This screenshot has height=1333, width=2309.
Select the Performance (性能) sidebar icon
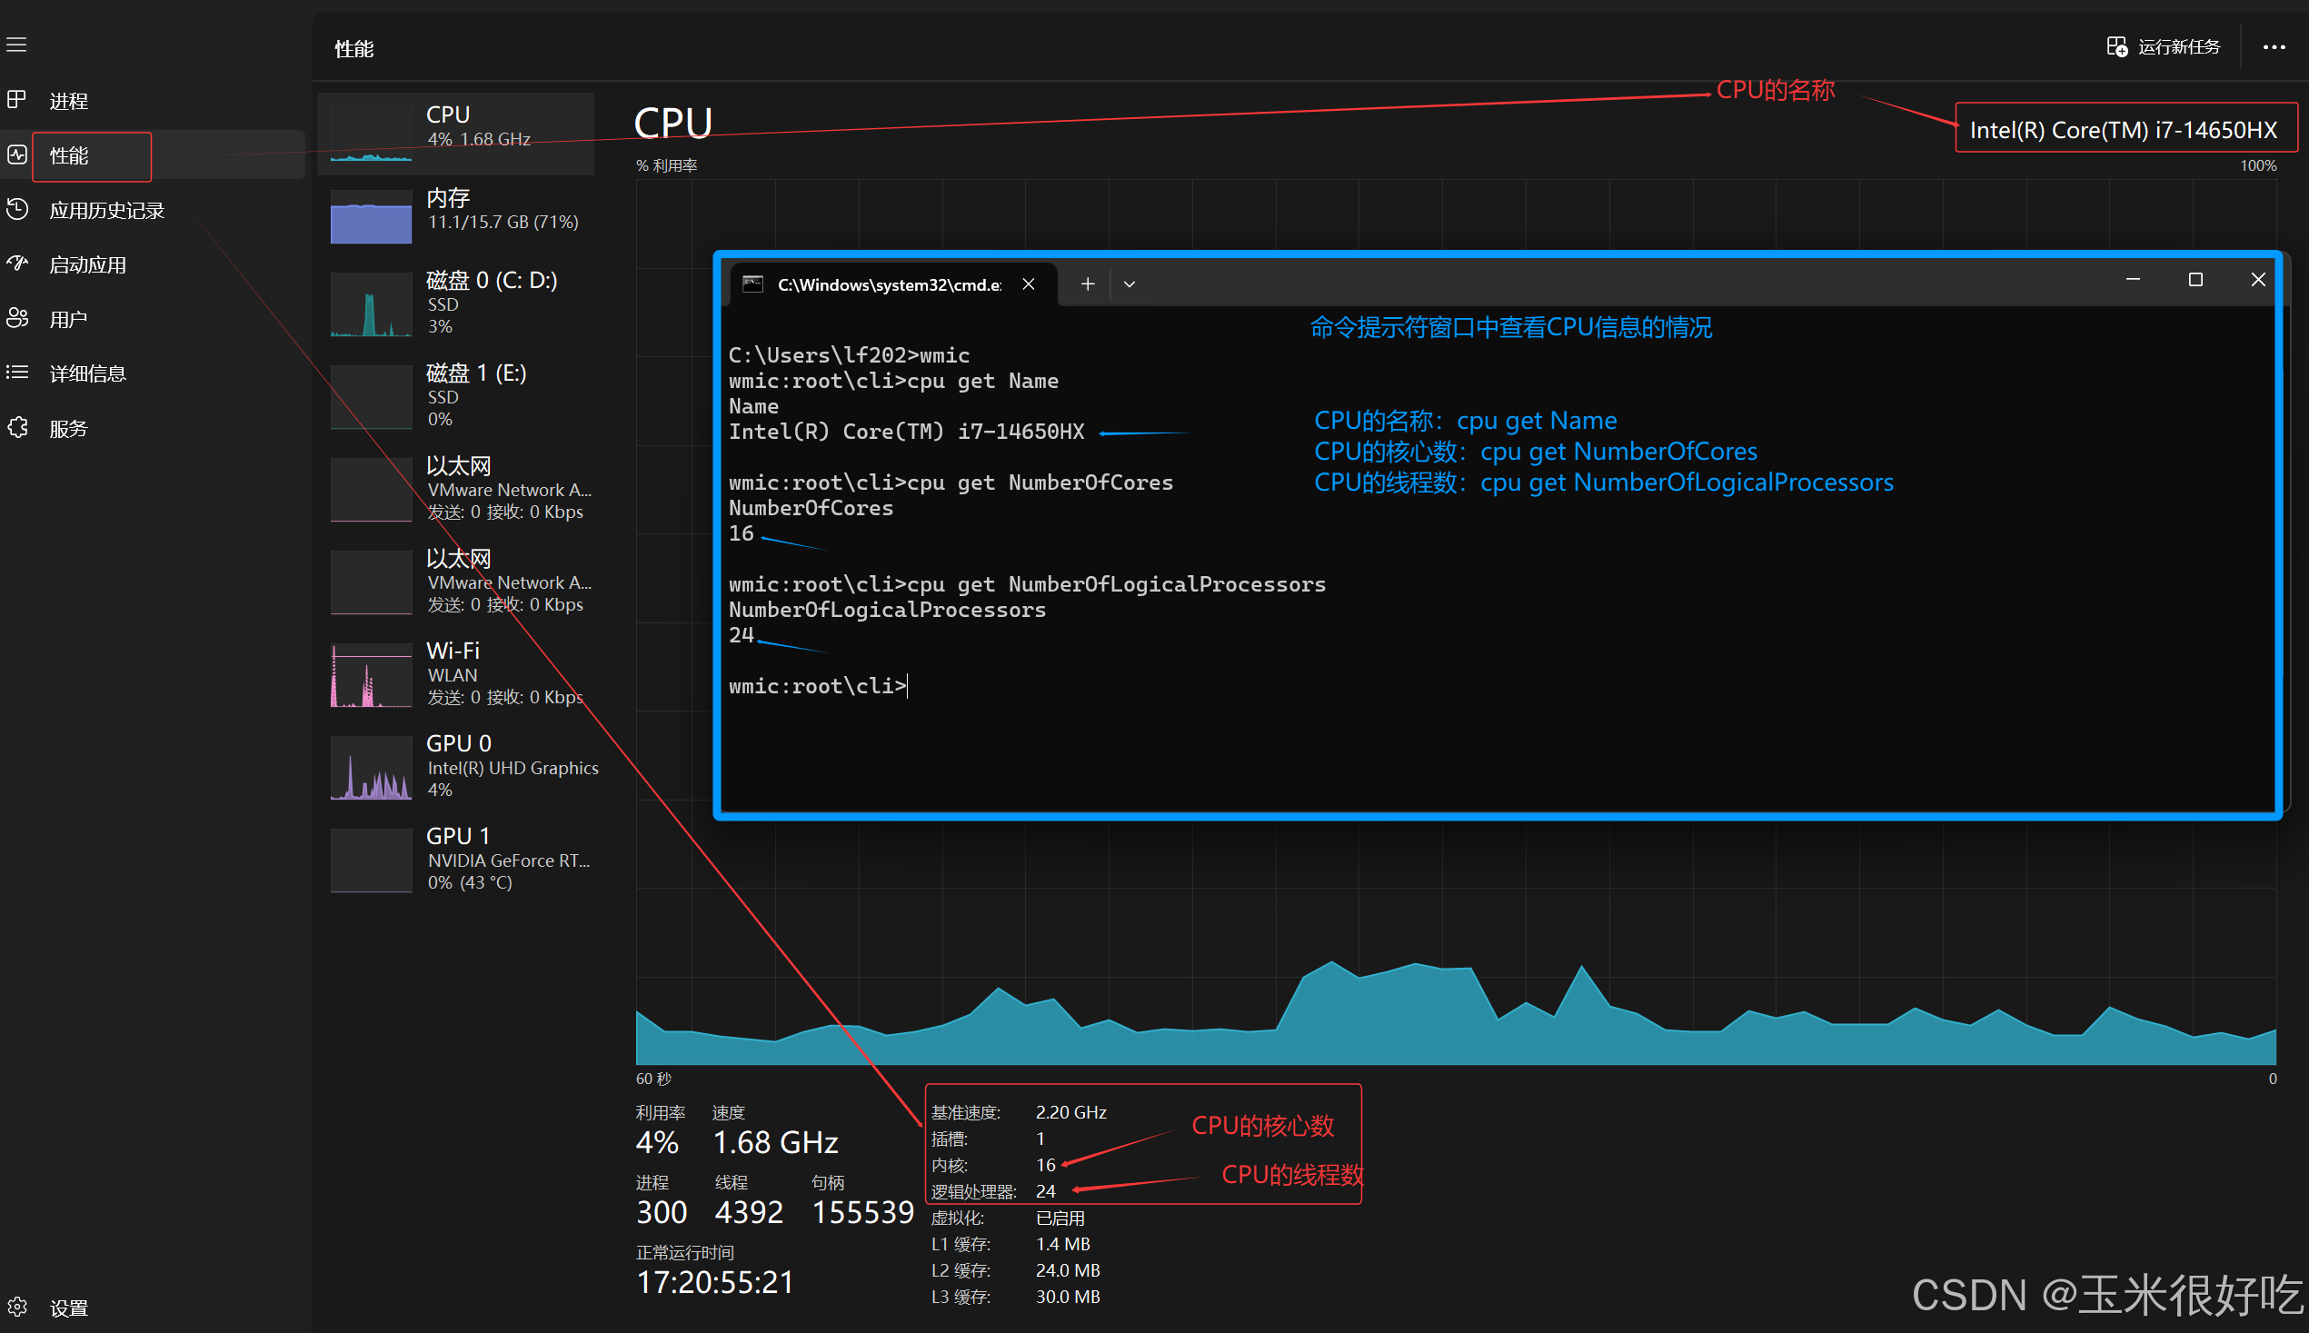[16, 154]
